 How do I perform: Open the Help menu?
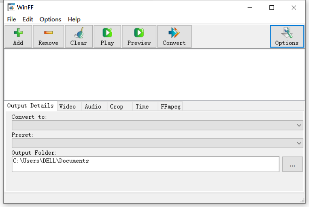pos(74,19)
